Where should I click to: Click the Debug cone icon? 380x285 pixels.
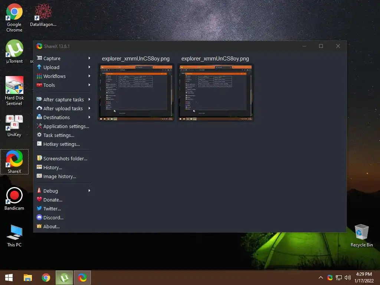[39, 190]
